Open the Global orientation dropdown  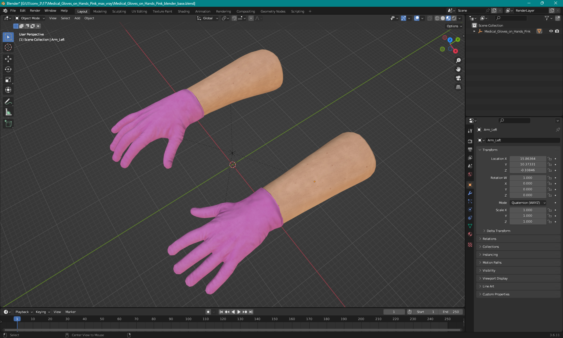coord(208,18)
